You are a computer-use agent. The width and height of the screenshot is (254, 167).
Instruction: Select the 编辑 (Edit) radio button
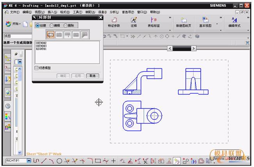(52, 25)
